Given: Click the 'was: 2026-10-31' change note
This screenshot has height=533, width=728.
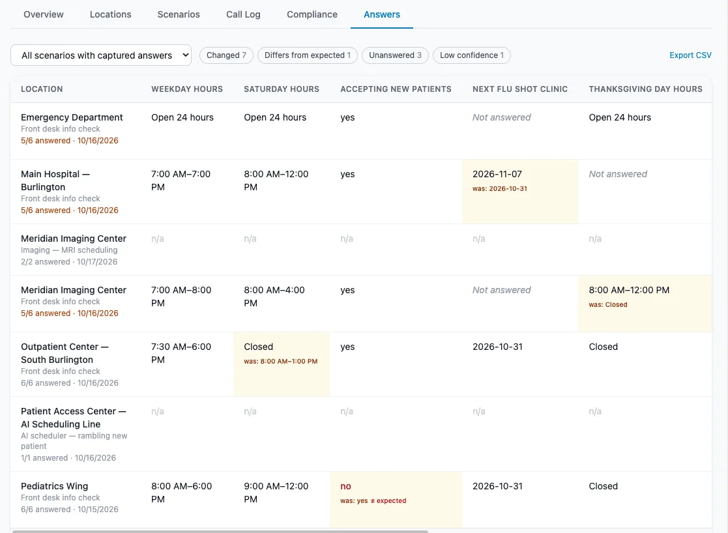Looking at the screenshot, I should pyautogui.click(x=500, y=188).
